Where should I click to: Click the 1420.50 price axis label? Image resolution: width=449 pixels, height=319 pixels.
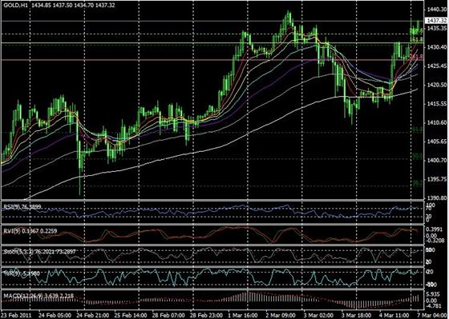[436, 85]
